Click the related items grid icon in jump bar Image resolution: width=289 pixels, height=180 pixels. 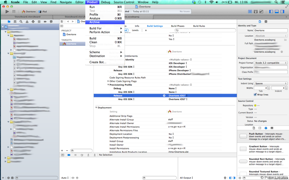click(x=62, y=21)
